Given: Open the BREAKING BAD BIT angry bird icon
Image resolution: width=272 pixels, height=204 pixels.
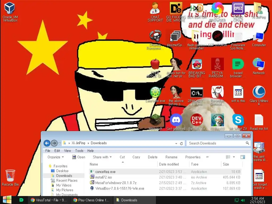Looking at the screenshot, I should click(197, 68).
